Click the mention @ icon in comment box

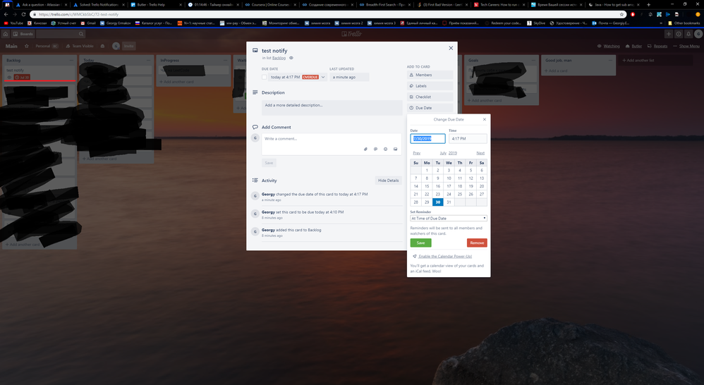pos(375,149)
